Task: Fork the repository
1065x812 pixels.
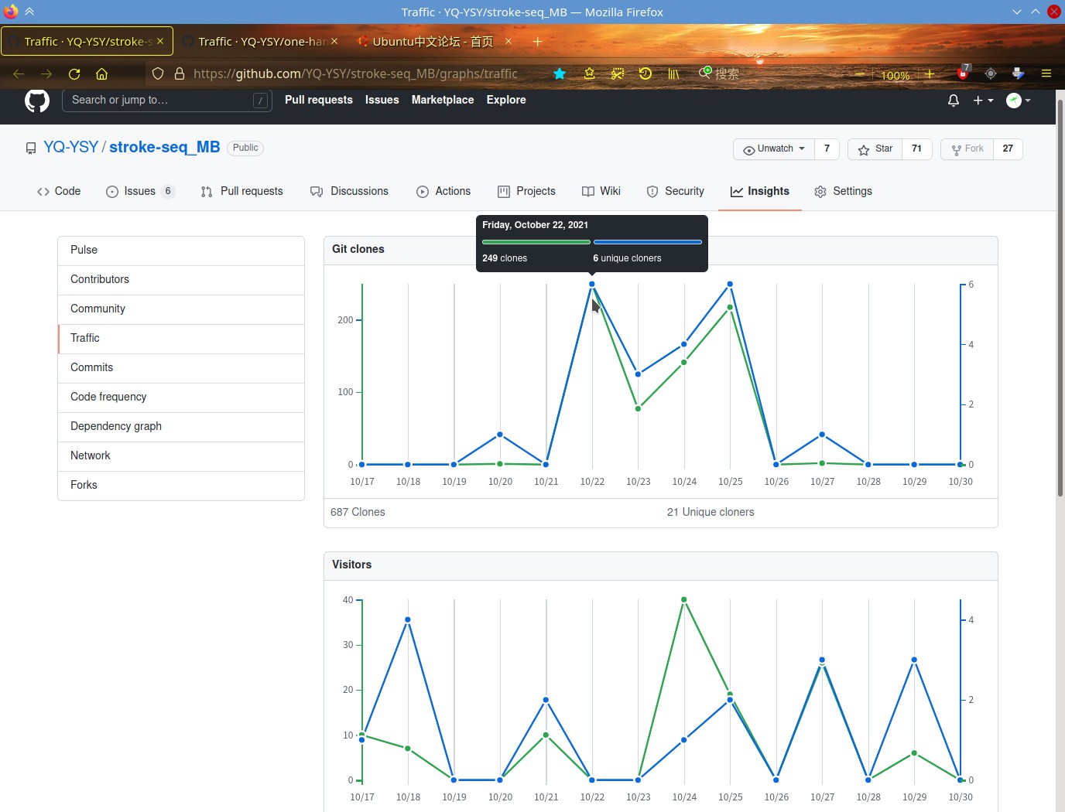Action: point(967,149)
